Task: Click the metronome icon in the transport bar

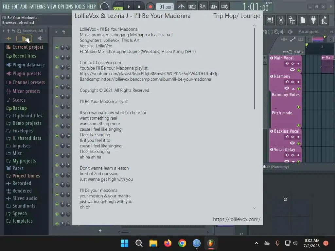Action: tap(181, 7)
